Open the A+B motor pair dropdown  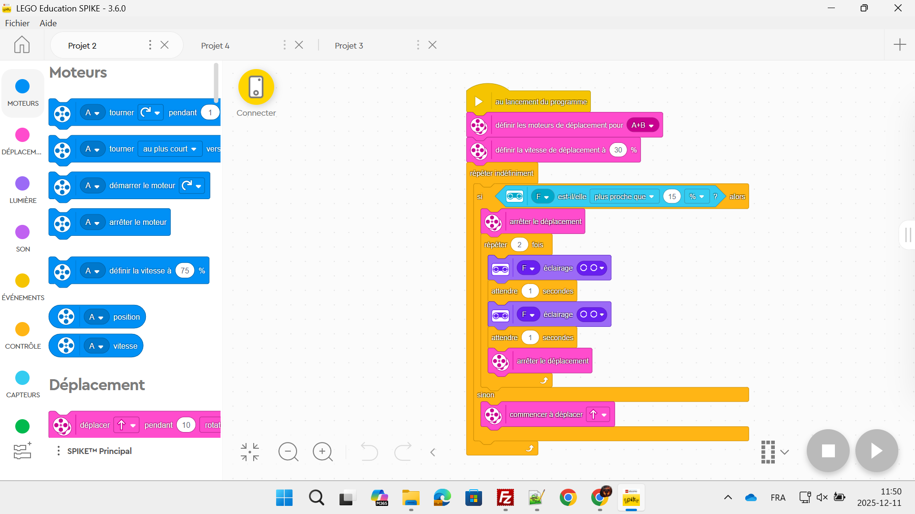[x=642, y=125]
